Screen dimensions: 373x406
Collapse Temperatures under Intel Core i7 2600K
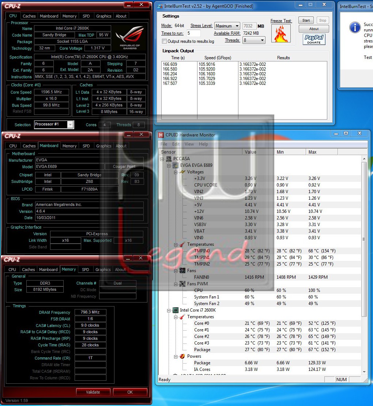pyautogui.click(x=176, y=317)
